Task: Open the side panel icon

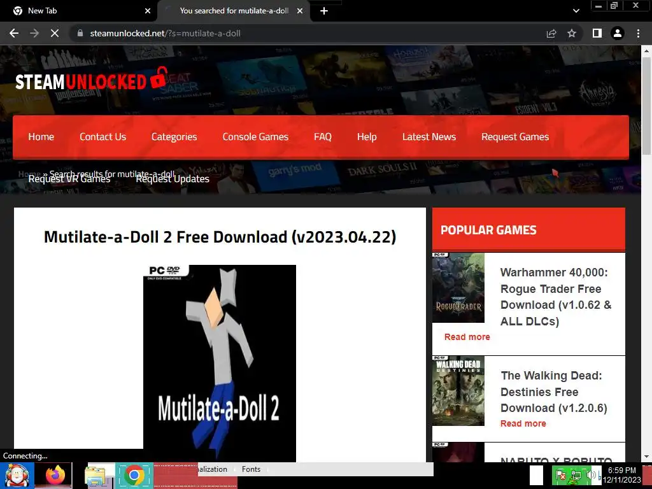Action: (597, 33)
